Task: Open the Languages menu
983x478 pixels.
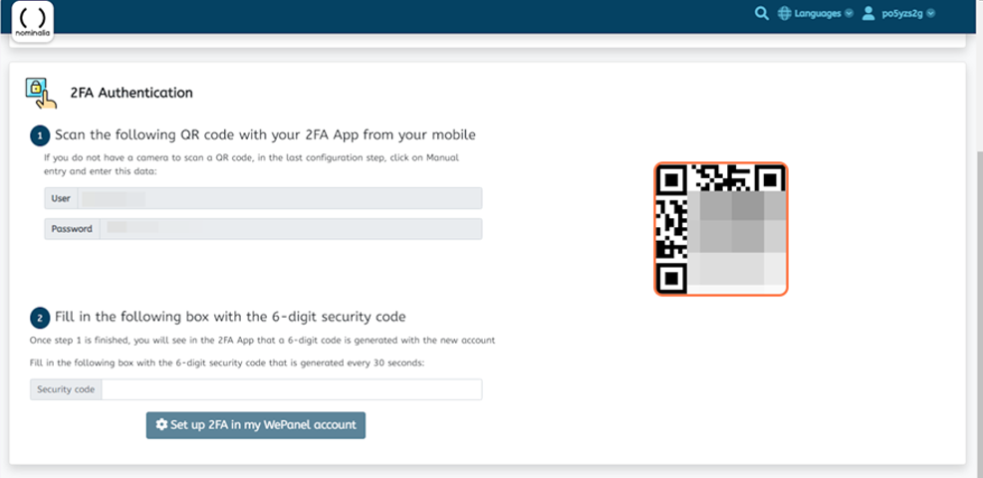Action: (816, 13)
